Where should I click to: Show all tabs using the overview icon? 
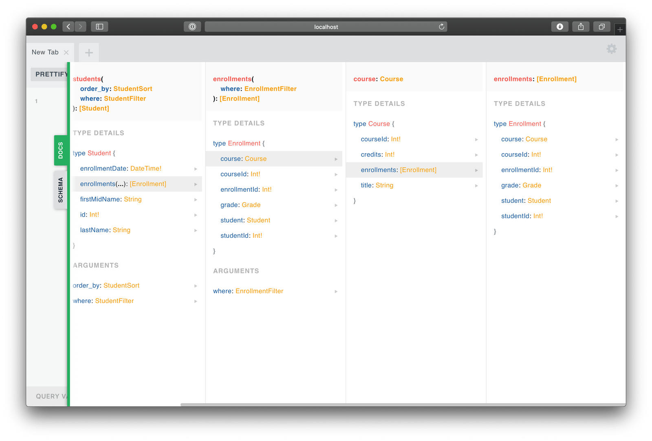click(x=601, y=26)
